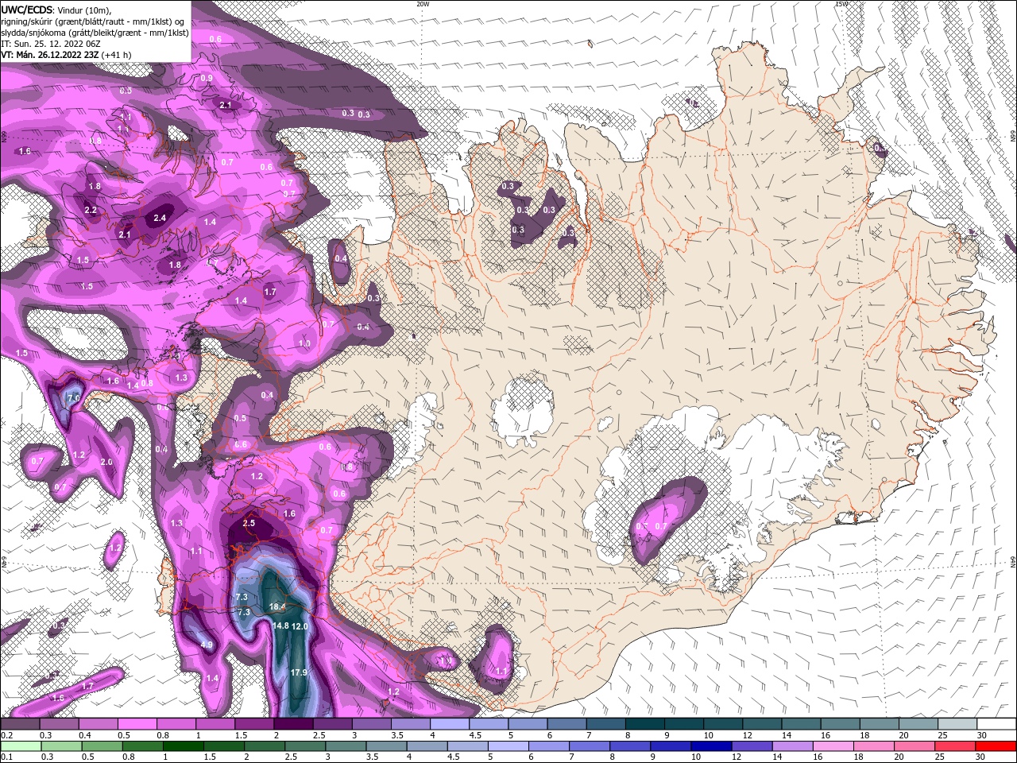The height and width of the screenshot is (763, 1017).
Task: Select top-row swatch between 3 and 3.5
Action: click(x=371, y=724)
